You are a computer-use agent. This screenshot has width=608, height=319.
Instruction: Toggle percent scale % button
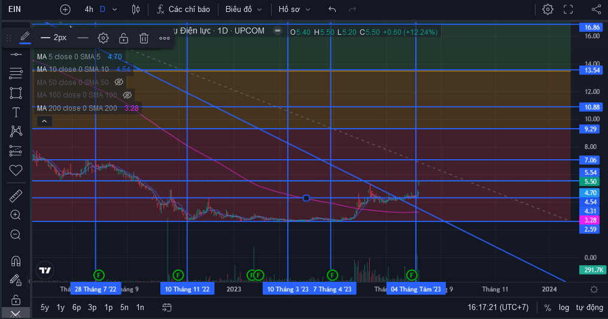(548, 308)
